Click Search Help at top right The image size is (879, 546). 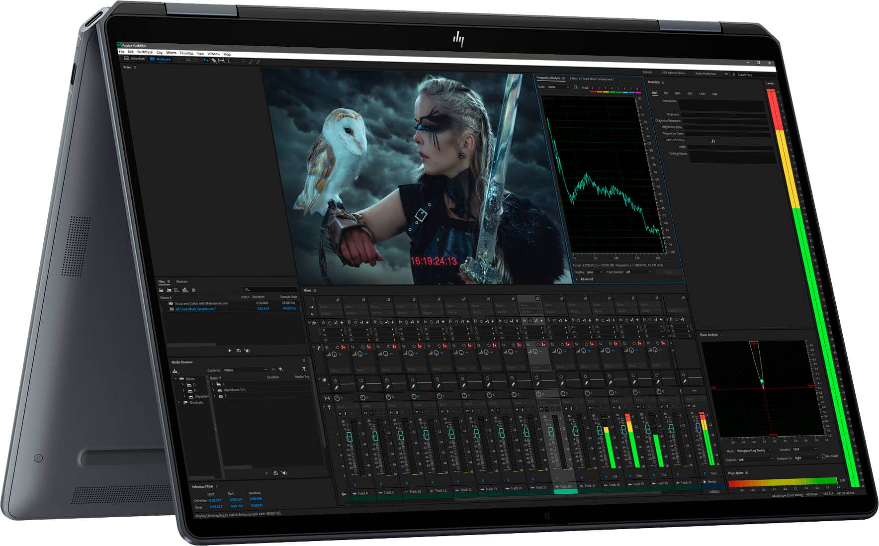tap(745, 75)
